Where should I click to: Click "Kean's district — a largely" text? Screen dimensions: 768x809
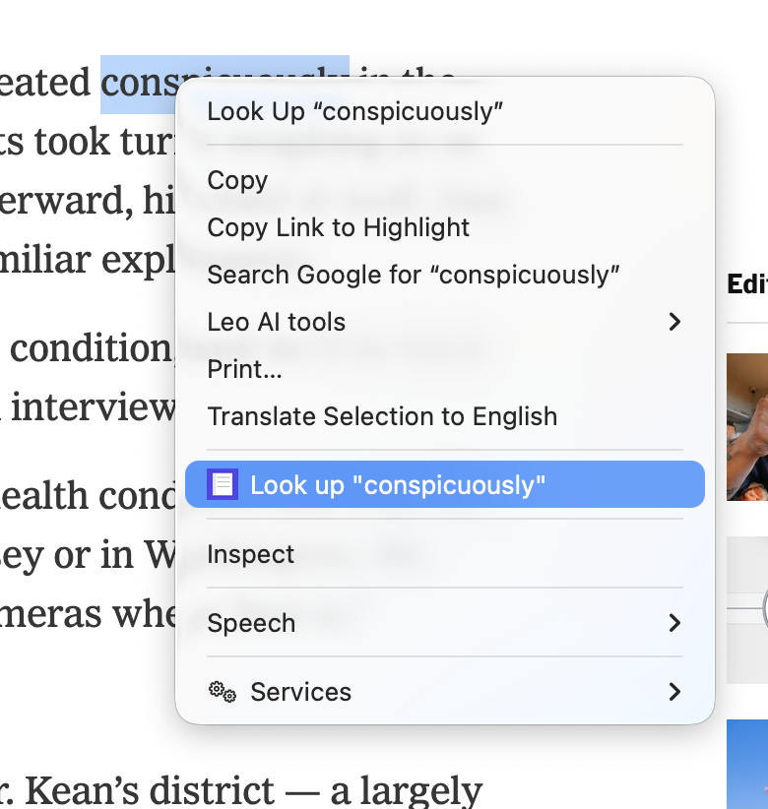[253, 790]
